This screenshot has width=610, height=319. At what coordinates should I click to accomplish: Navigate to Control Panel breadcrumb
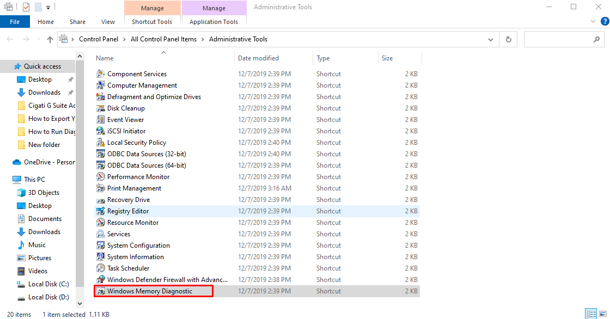click(x=99, y=39)
